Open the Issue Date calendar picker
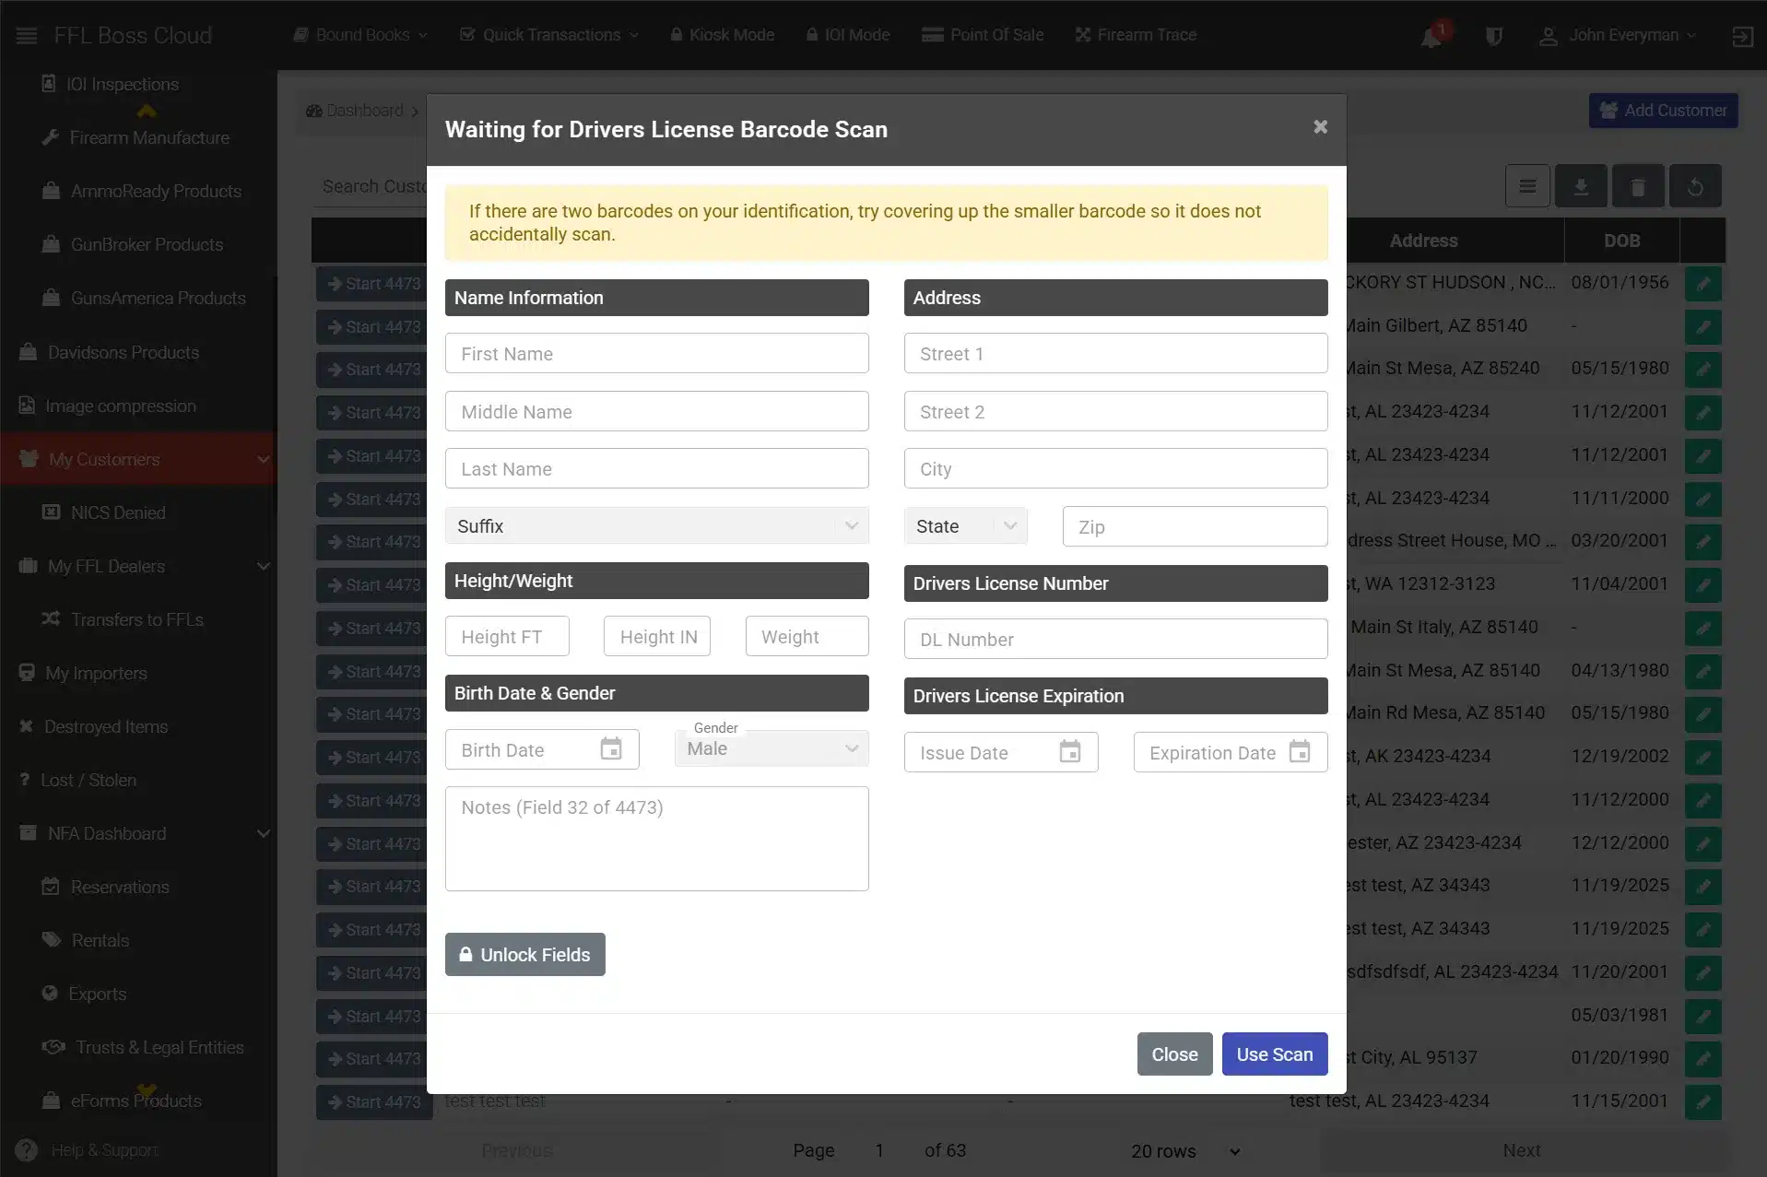The image size is (1767, 1177). click(x=1070, y=752)
